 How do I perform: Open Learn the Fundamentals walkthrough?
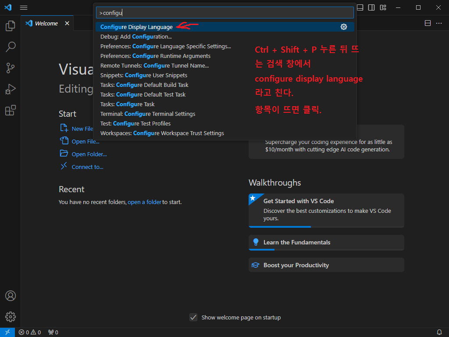pos(326,242)
